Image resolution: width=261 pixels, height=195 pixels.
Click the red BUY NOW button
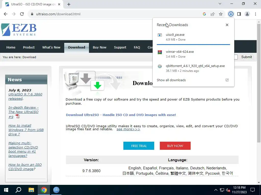pyautogui.click(x=175, y=146)
